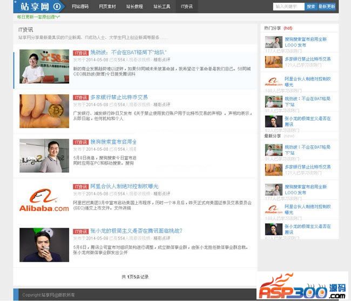Open 张小龙的极简主义是否在腾讯面临挑战 article title
The height and width of the screenshot is (301, 351).
(136, 231)
